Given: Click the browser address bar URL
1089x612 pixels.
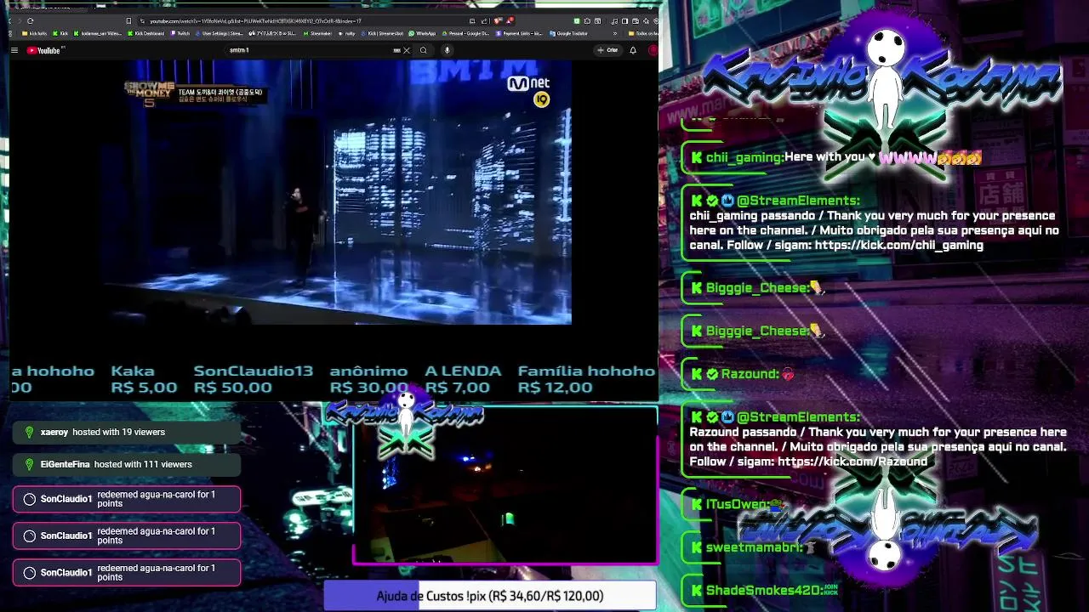Looking at the screenshot, I should [x=255, y=21].
